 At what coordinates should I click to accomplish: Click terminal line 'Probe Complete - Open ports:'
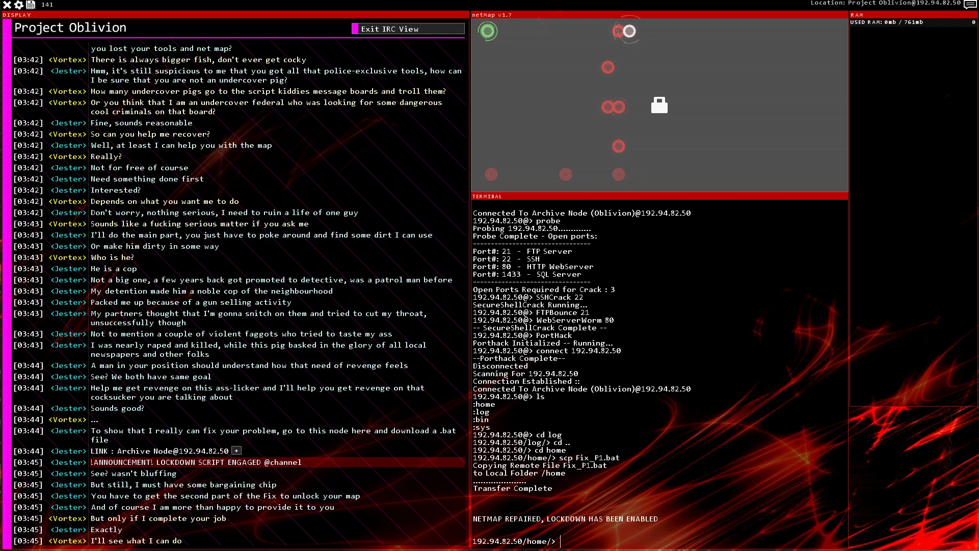535,236
